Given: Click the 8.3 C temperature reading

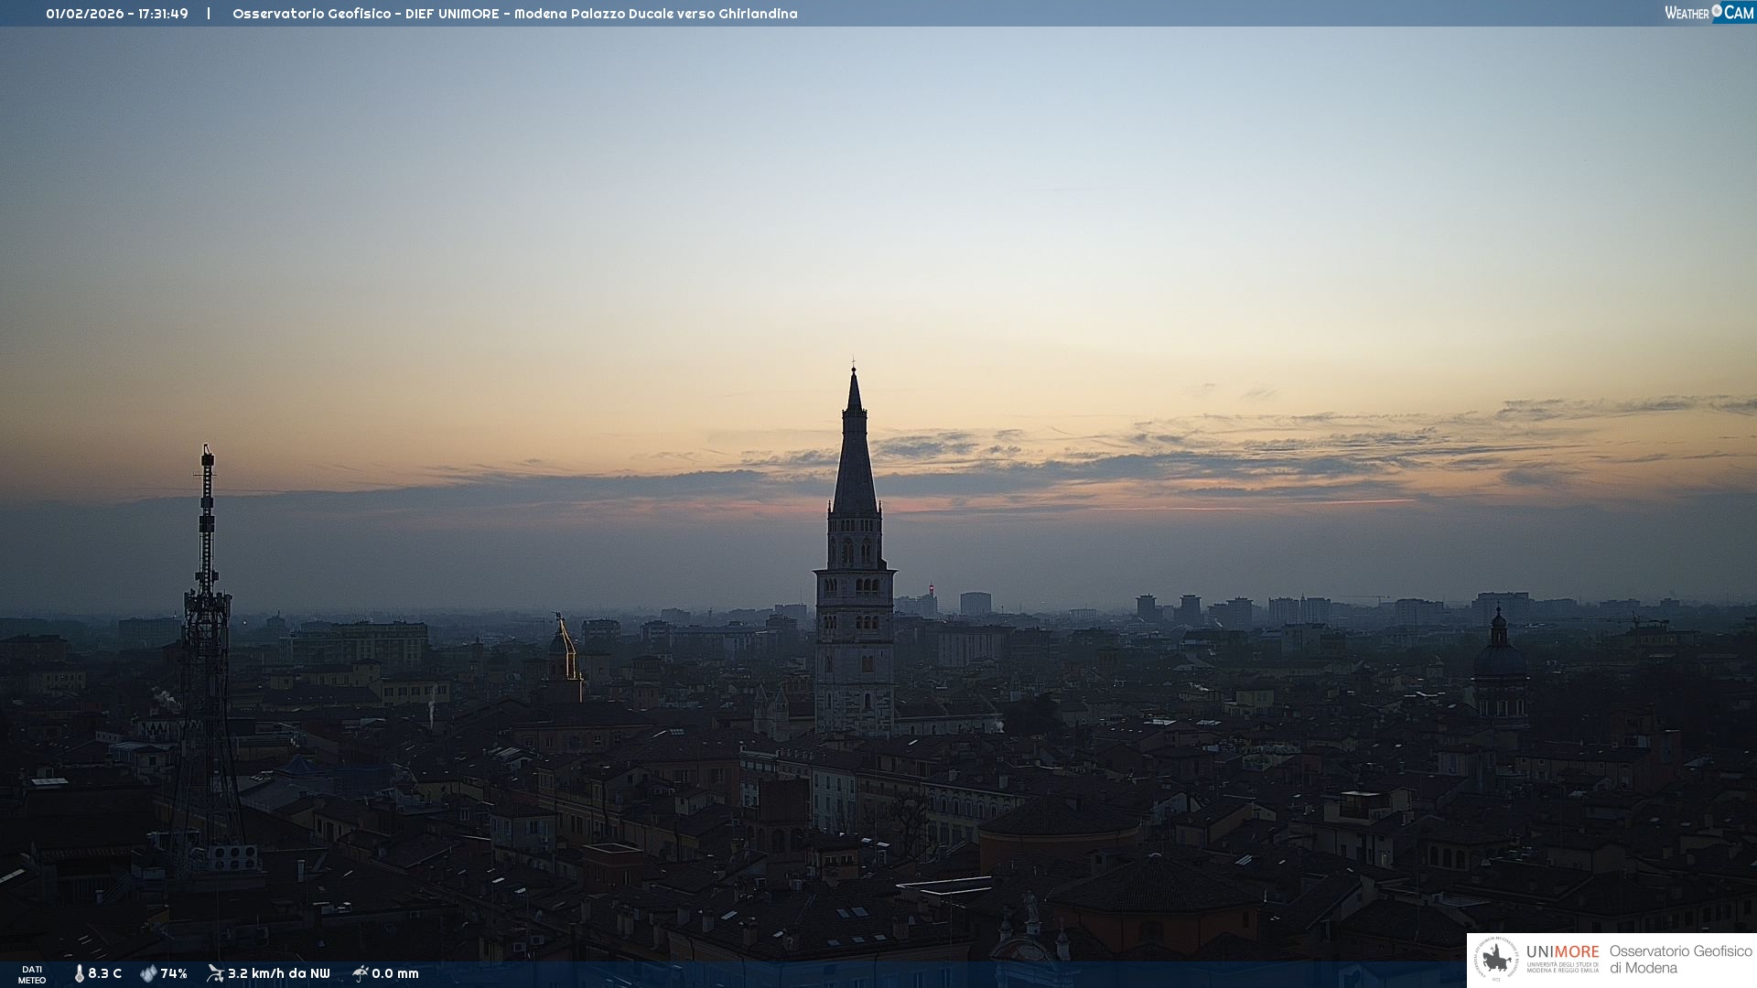Looking at the screenshot, I should coord(105,973).
